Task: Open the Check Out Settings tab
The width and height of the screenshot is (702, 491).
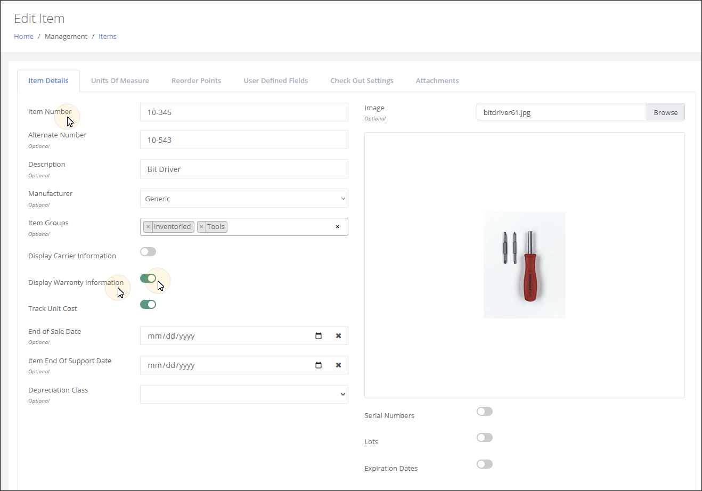Action: point(362,81)
